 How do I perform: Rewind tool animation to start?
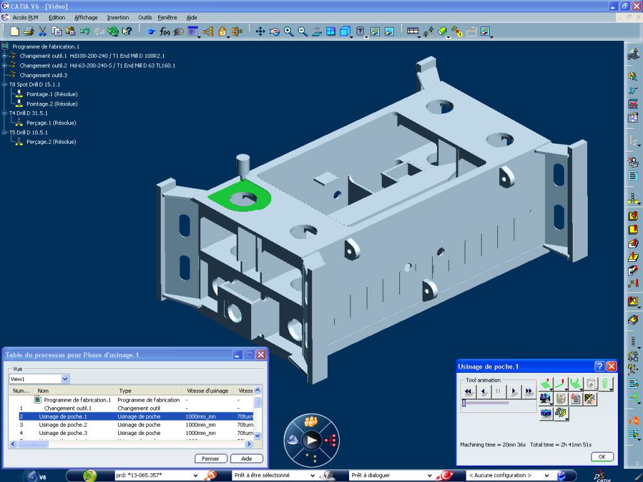click(468, 391)
